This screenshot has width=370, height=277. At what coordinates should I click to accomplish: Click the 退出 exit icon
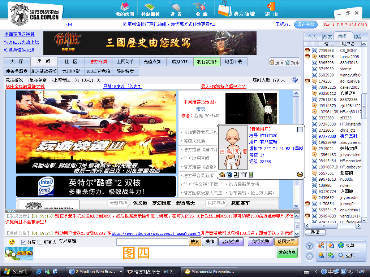pos(271,9)
